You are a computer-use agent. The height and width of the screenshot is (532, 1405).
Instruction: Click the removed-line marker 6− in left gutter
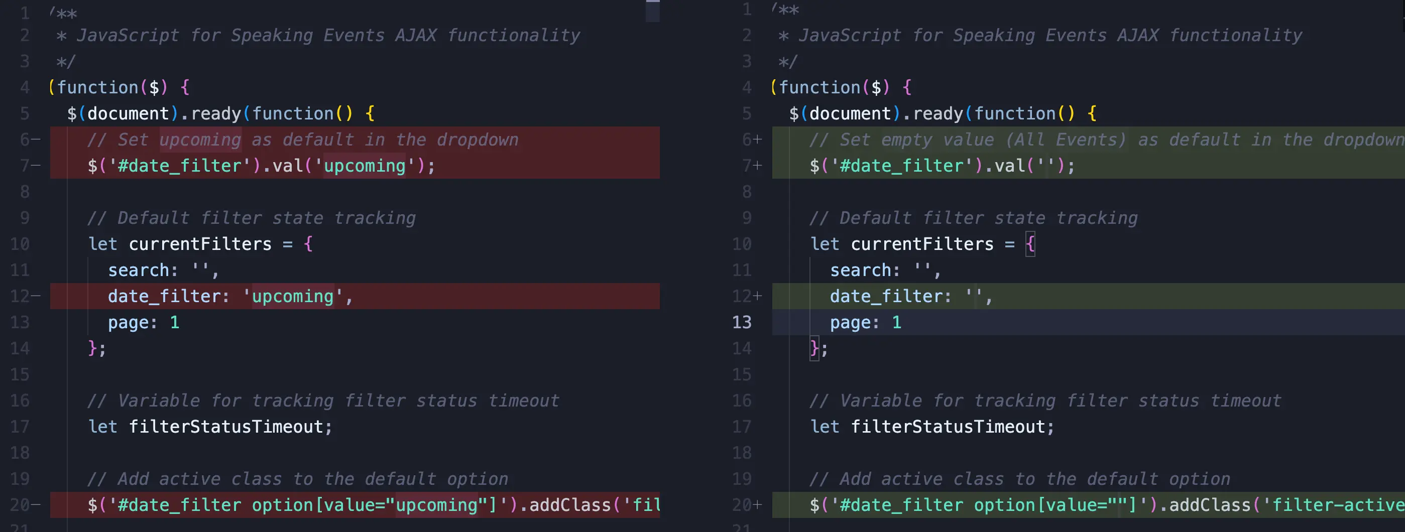pyautogui.click(x=30, y=140)
